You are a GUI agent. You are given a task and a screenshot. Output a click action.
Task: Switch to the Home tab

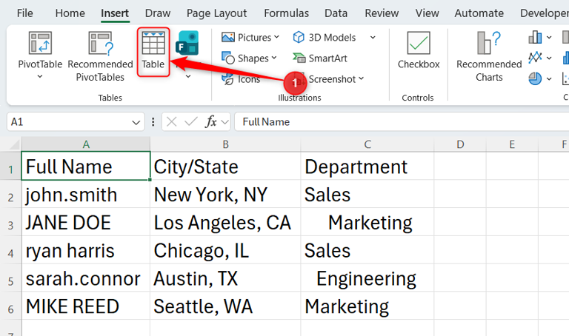[x=70, y=13]
